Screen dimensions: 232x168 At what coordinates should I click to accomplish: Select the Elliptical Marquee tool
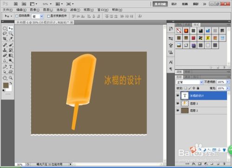point(5,28)
